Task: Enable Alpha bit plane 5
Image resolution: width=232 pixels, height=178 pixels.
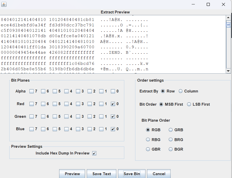Action: tap(55, 91)
